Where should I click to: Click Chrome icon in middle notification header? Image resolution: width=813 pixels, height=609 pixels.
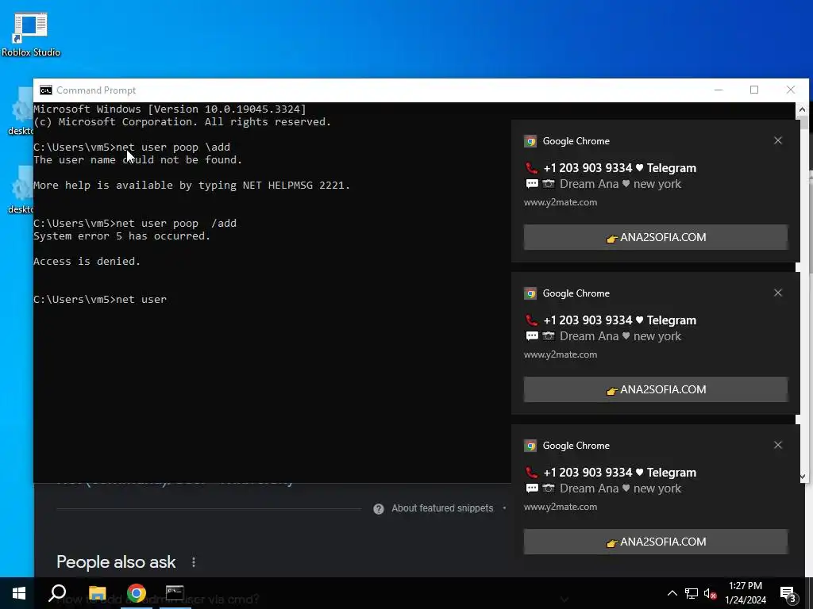530,293
